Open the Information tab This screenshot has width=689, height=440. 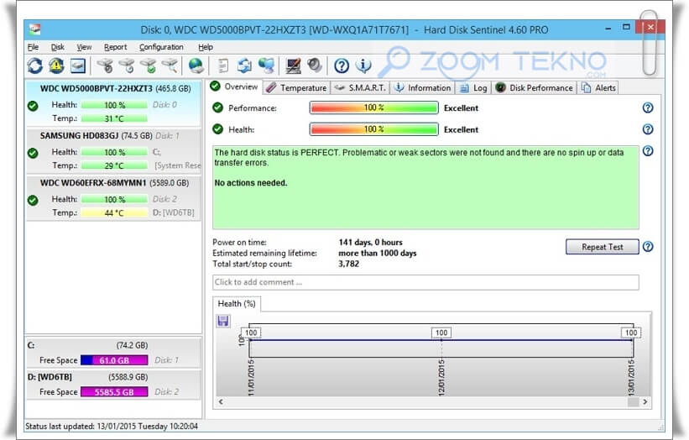(x=423, y=88)
